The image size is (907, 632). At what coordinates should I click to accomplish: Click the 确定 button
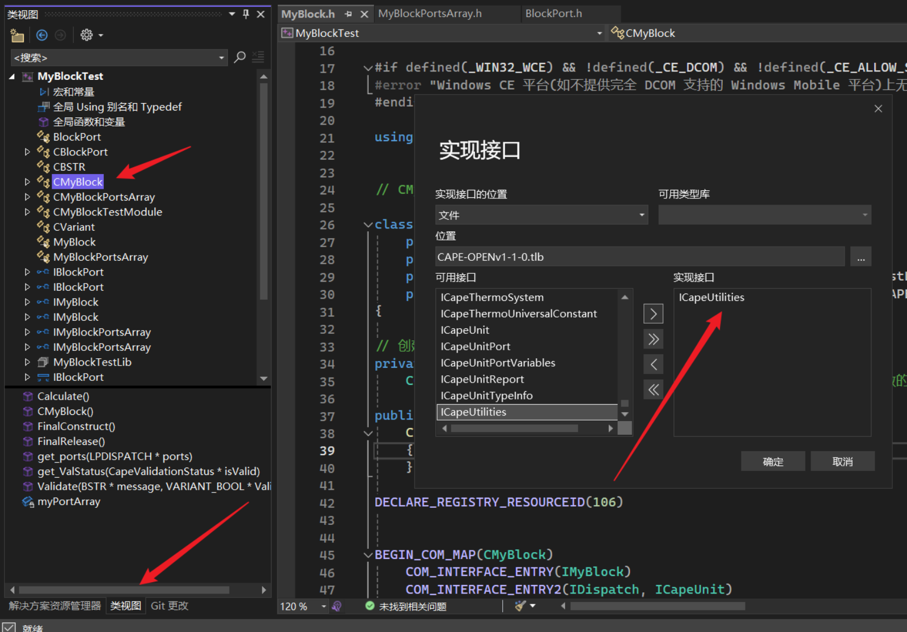pyautogui.click(x=773, y=461)
